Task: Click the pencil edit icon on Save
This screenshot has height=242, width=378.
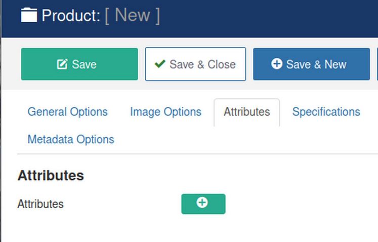Action: coord(62,64)
